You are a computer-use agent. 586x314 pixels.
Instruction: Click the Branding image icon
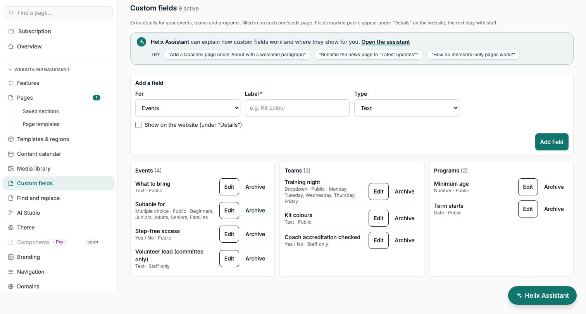pyautogui.click(x=11, y=257)
